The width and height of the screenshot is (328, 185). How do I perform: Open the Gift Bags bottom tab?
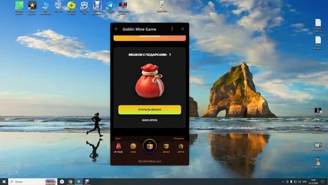coord(118,147)
